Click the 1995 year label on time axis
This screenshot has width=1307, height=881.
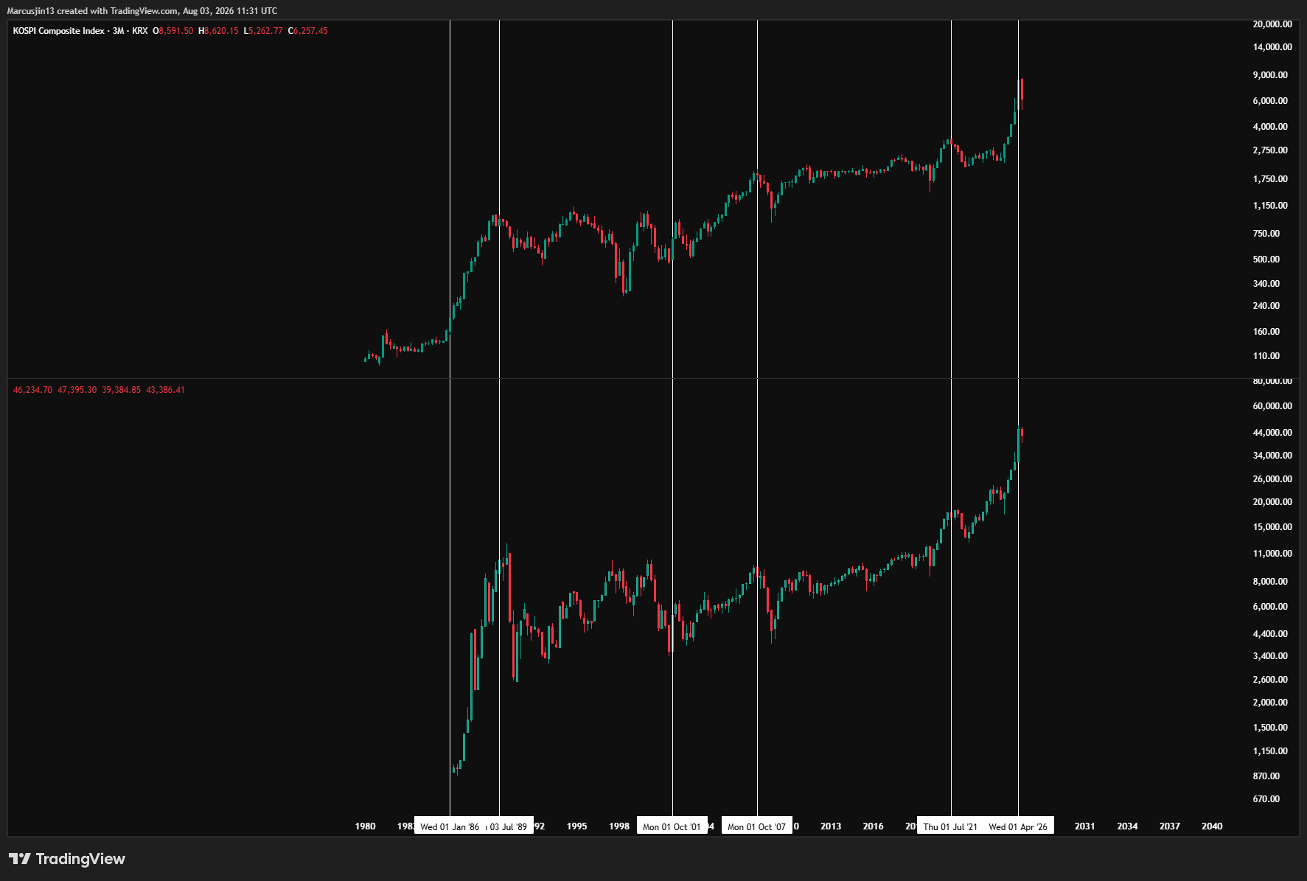[x=577, y=826]
